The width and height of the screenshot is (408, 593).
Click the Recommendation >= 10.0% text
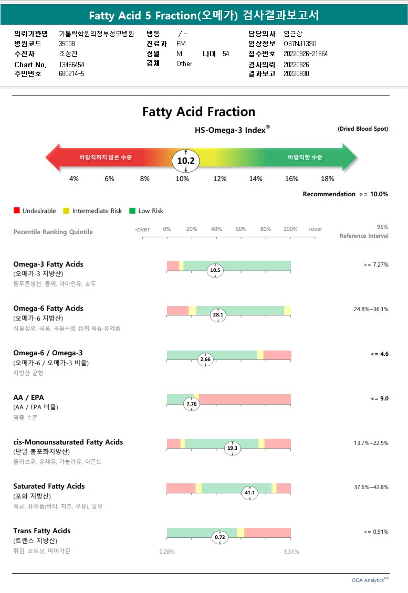pyautogui.click(x=345, y=194)
